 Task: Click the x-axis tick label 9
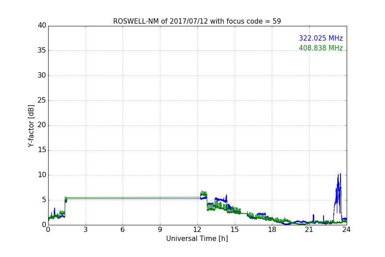pos(160,230)
